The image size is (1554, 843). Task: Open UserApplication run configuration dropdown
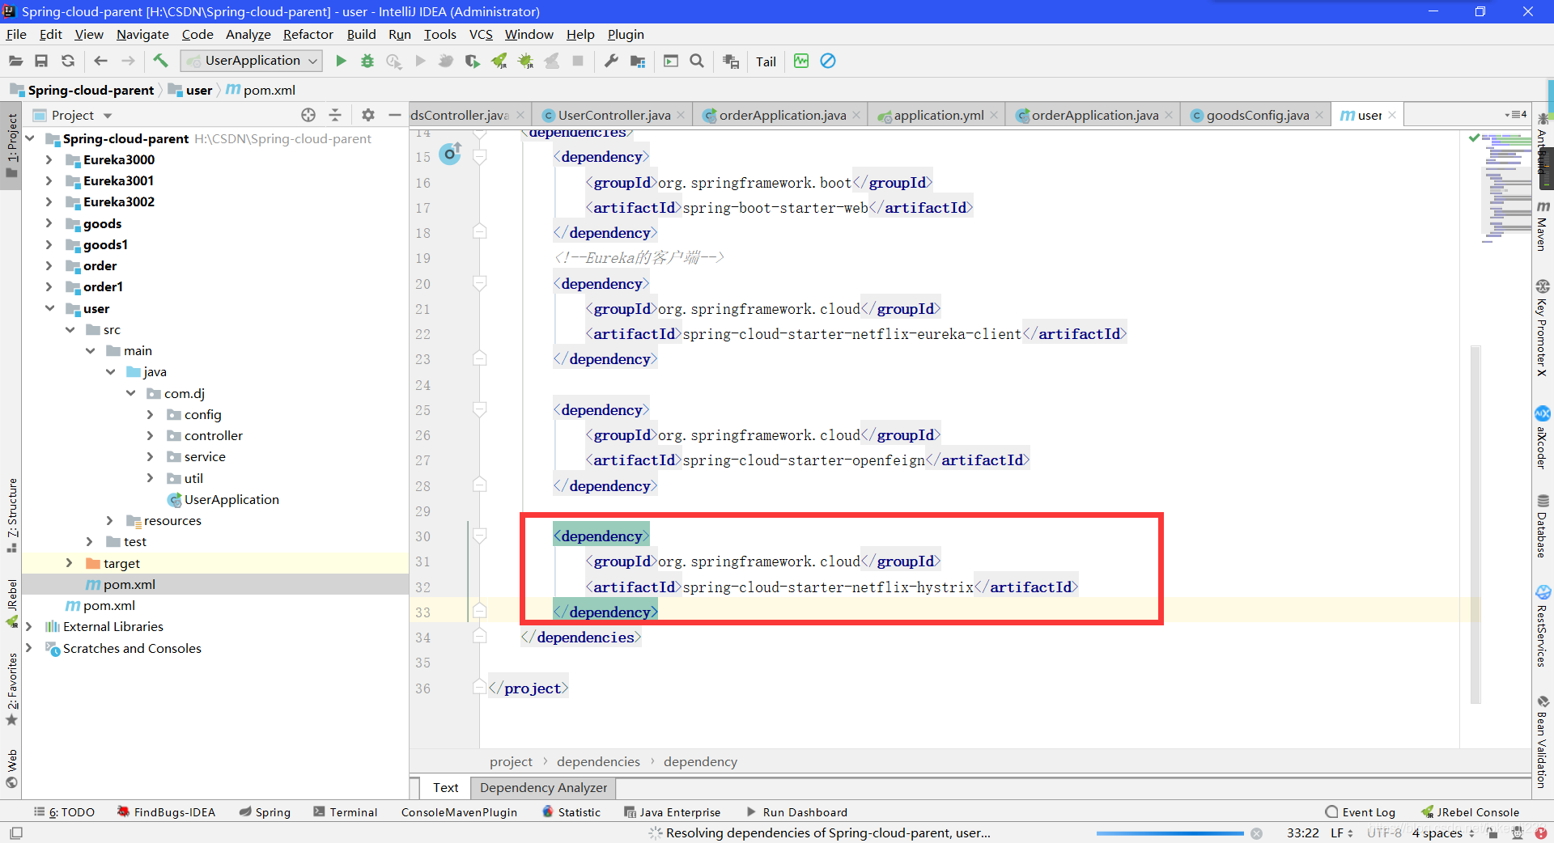pos(252,61)
